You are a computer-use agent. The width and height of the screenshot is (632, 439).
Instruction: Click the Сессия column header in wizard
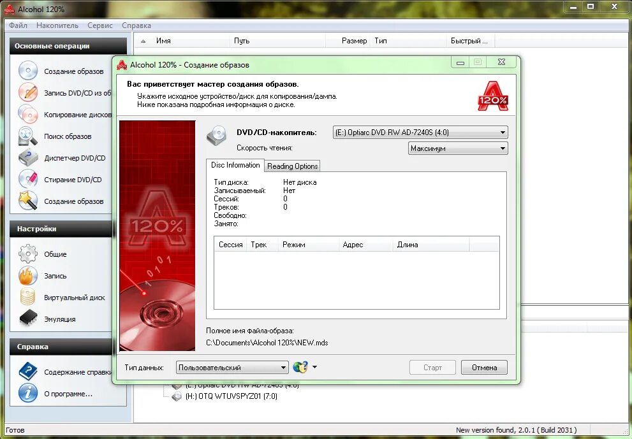point(230,245)
